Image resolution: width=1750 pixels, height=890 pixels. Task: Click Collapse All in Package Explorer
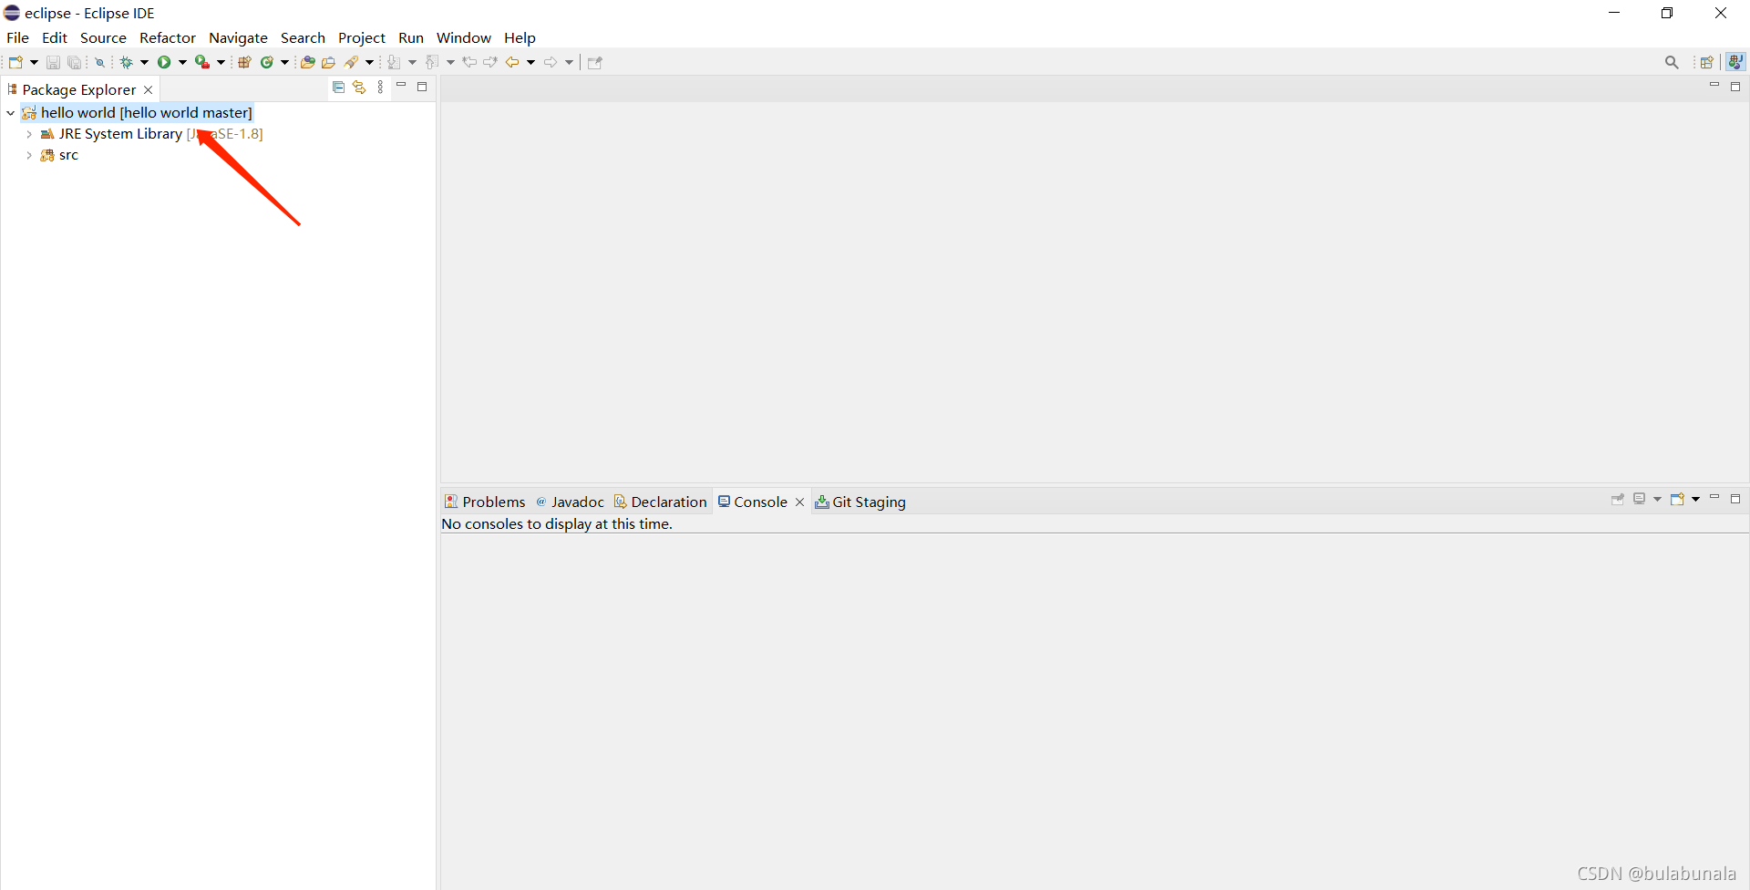point(338,88)
